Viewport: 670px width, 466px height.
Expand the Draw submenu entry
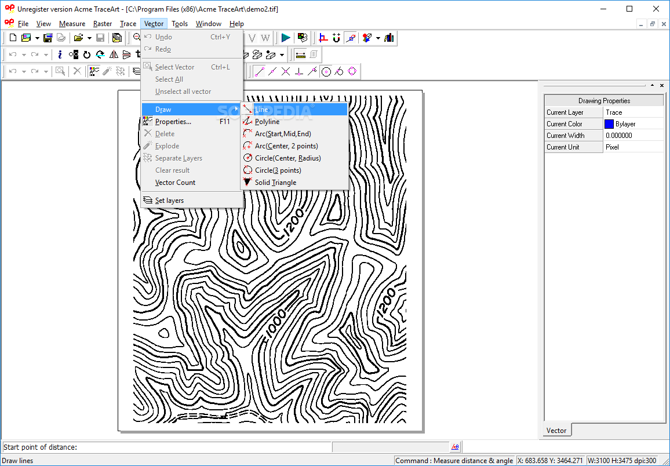pos(191,110)
